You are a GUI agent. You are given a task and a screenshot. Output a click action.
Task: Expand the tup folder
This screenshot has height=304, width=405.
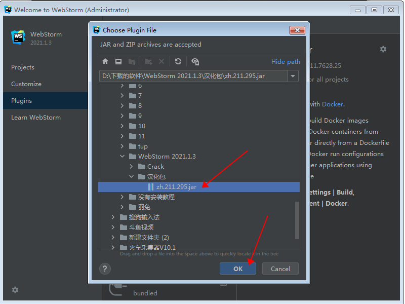pos(122,146)
